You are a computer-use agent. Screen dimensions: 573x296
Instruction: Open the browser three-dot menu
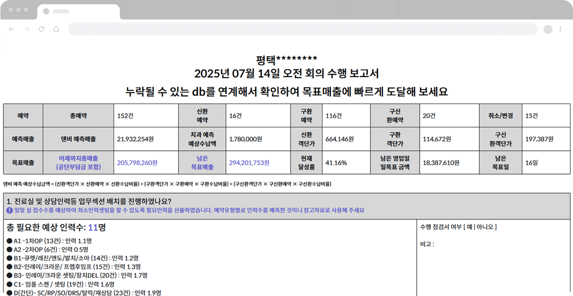pos(561,29)
